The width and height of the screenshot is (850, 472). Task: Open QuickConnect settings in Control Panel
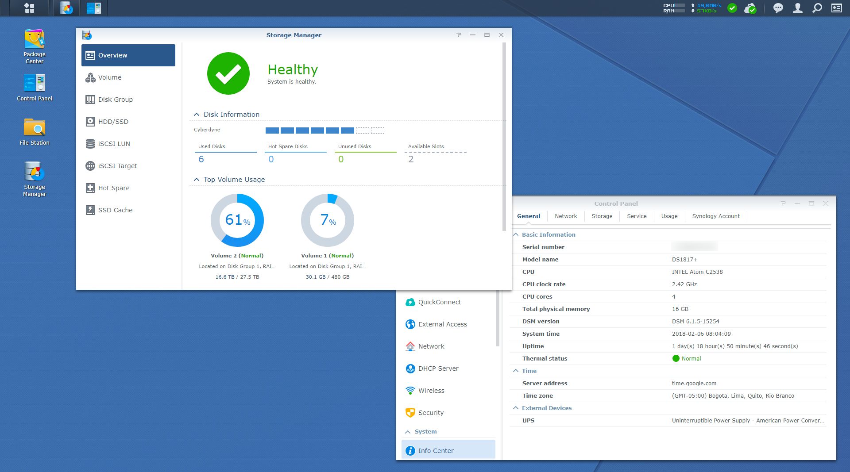coord(439,302)
